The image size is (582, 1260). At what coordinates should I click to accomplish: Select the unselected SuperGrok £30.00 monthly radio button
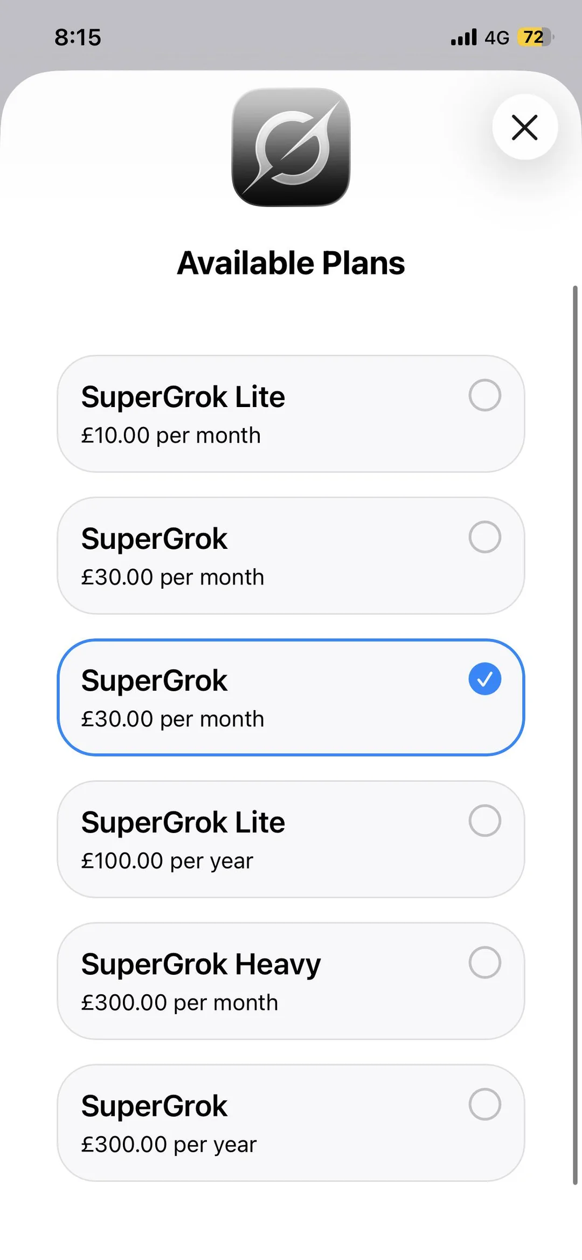(x=484, y=536)
